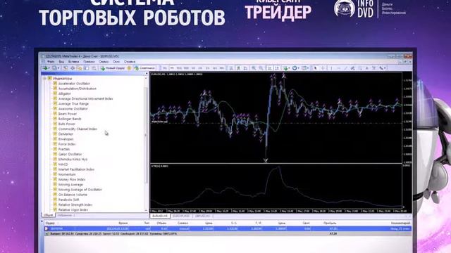Open the Вставка menu
This screenshot has height=253, width=451.
click(73, 62)
